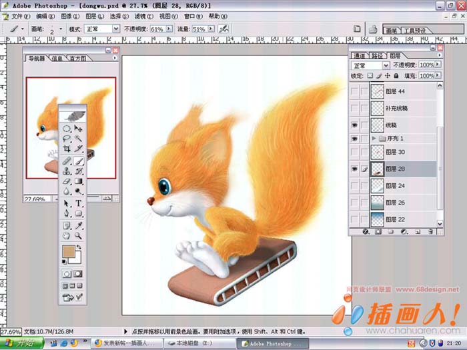The height and width of the screenshot is (350, 467).
Task: Switch to the 路径 (Paths) tab
Action: coord(377,55)
